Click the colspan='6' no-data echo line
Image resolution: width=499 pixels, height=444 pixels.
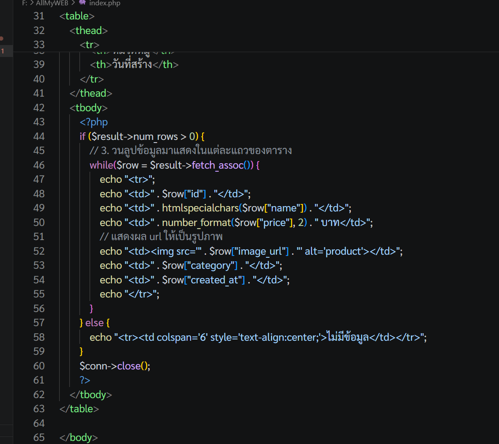click(258, 337)
